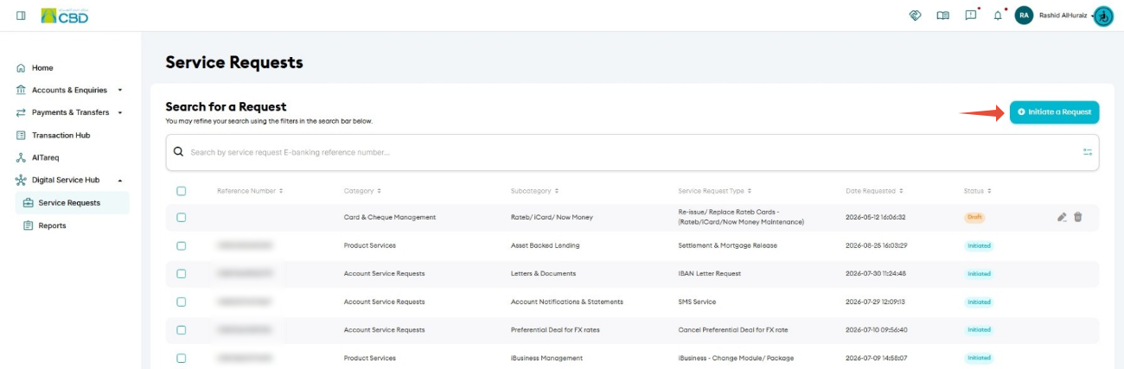This screenshot has height=369, width=1124.
Task: Open AlTareq menu item
Action: coord(45,157)
